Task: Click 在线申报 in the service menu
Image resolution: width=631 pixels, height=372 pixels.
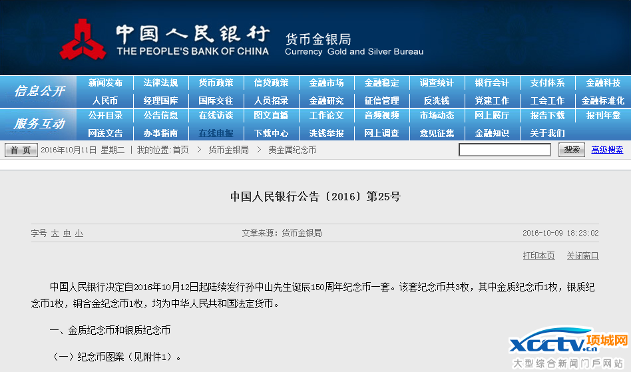Action: tap(216, 133)
